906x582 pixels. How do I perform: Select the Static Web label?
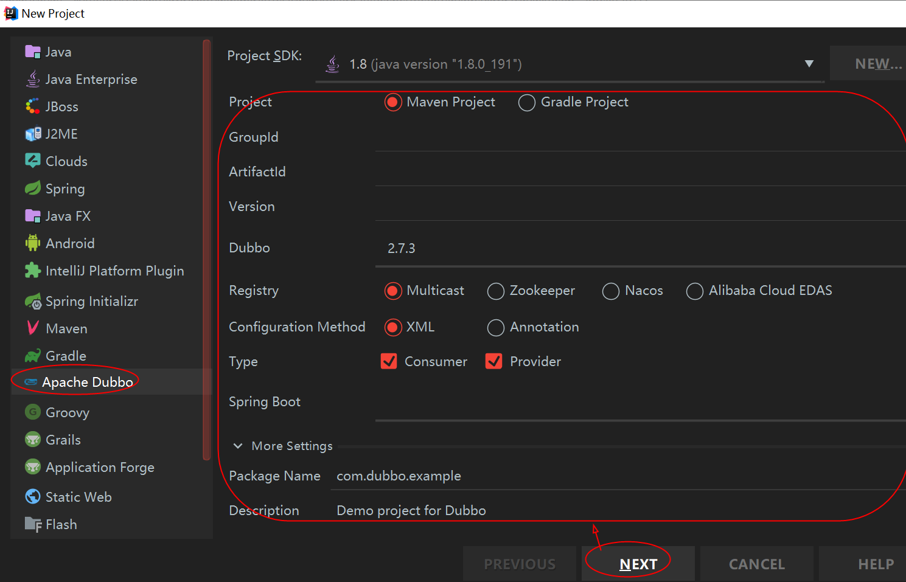click(78, 497)
